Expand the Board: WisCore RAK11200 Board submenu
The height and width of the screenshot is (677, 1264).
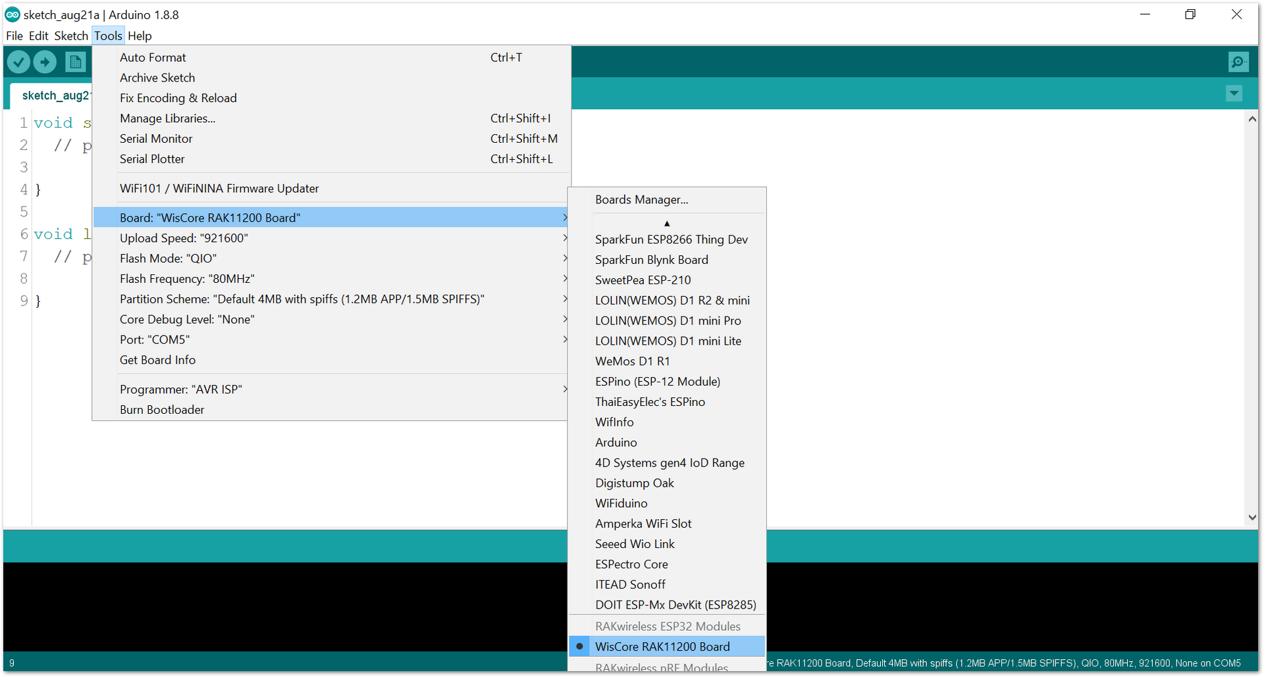tap(331, 218)
